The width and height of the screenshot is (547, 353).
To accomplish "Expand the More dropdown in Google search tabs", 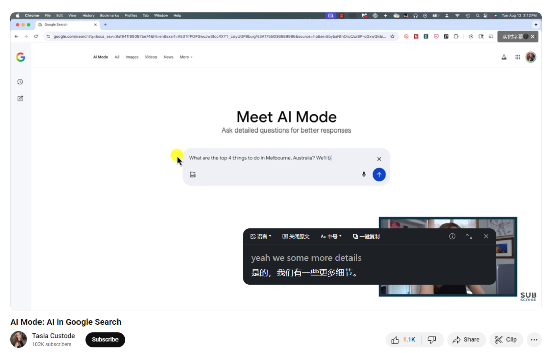I will [x=186, y=57].
